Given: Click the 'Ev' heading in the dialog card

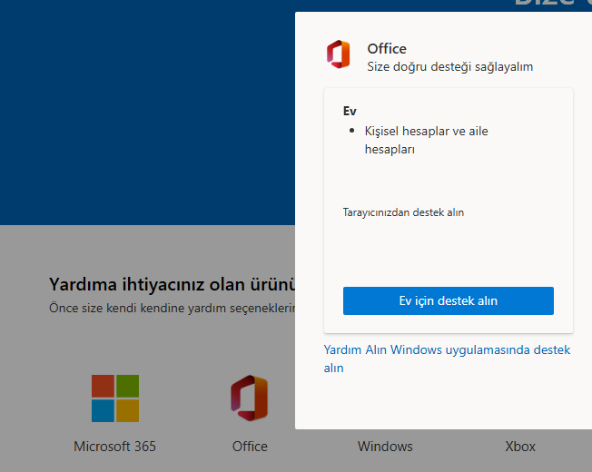Looking at the screenshot, I should coord(350,111).
